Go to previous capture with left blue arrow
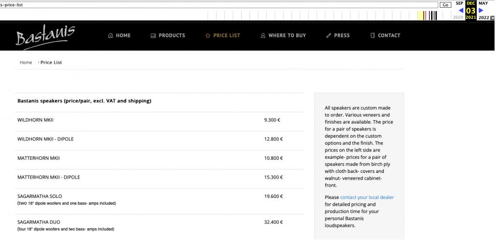This screenshot has height=240, width=495. coord(461,10)
